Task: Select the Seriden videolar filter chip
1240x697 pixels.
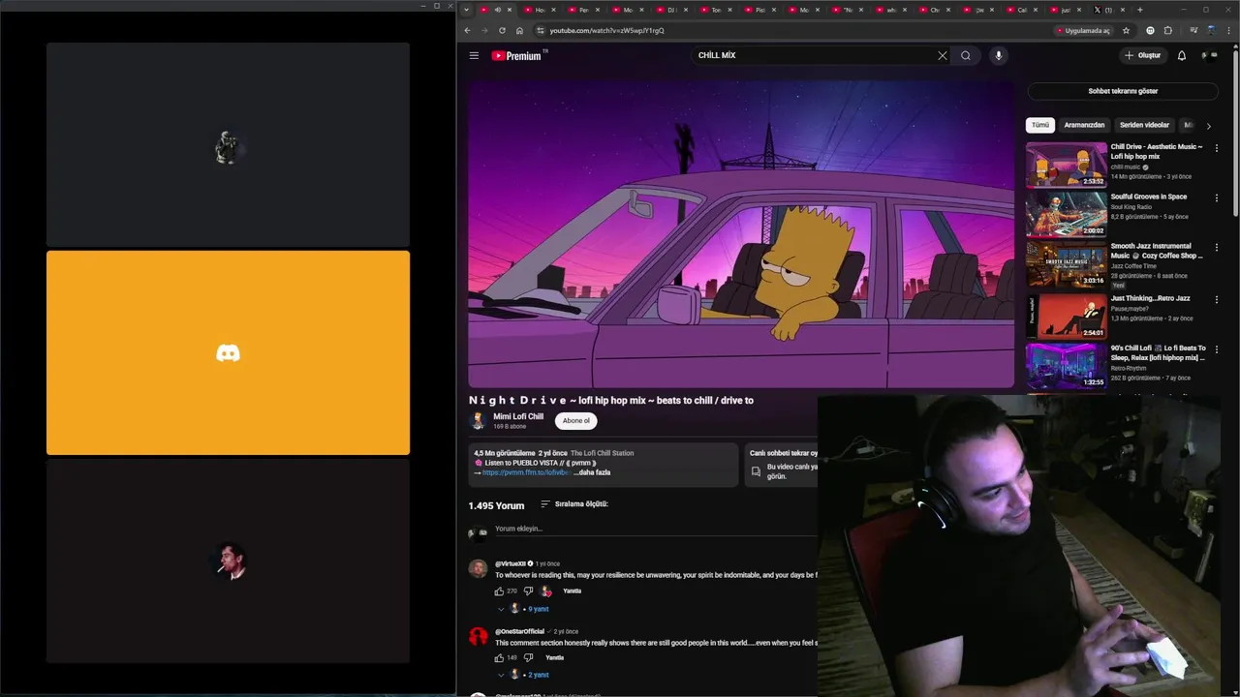Action: pos(1144,125)
